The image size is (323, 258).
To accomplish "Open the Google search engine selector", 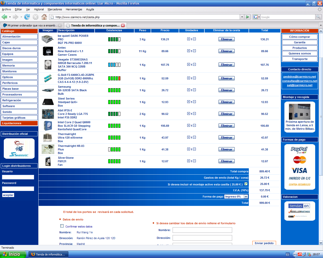I will pyautogui.click(x=256, y=17).
